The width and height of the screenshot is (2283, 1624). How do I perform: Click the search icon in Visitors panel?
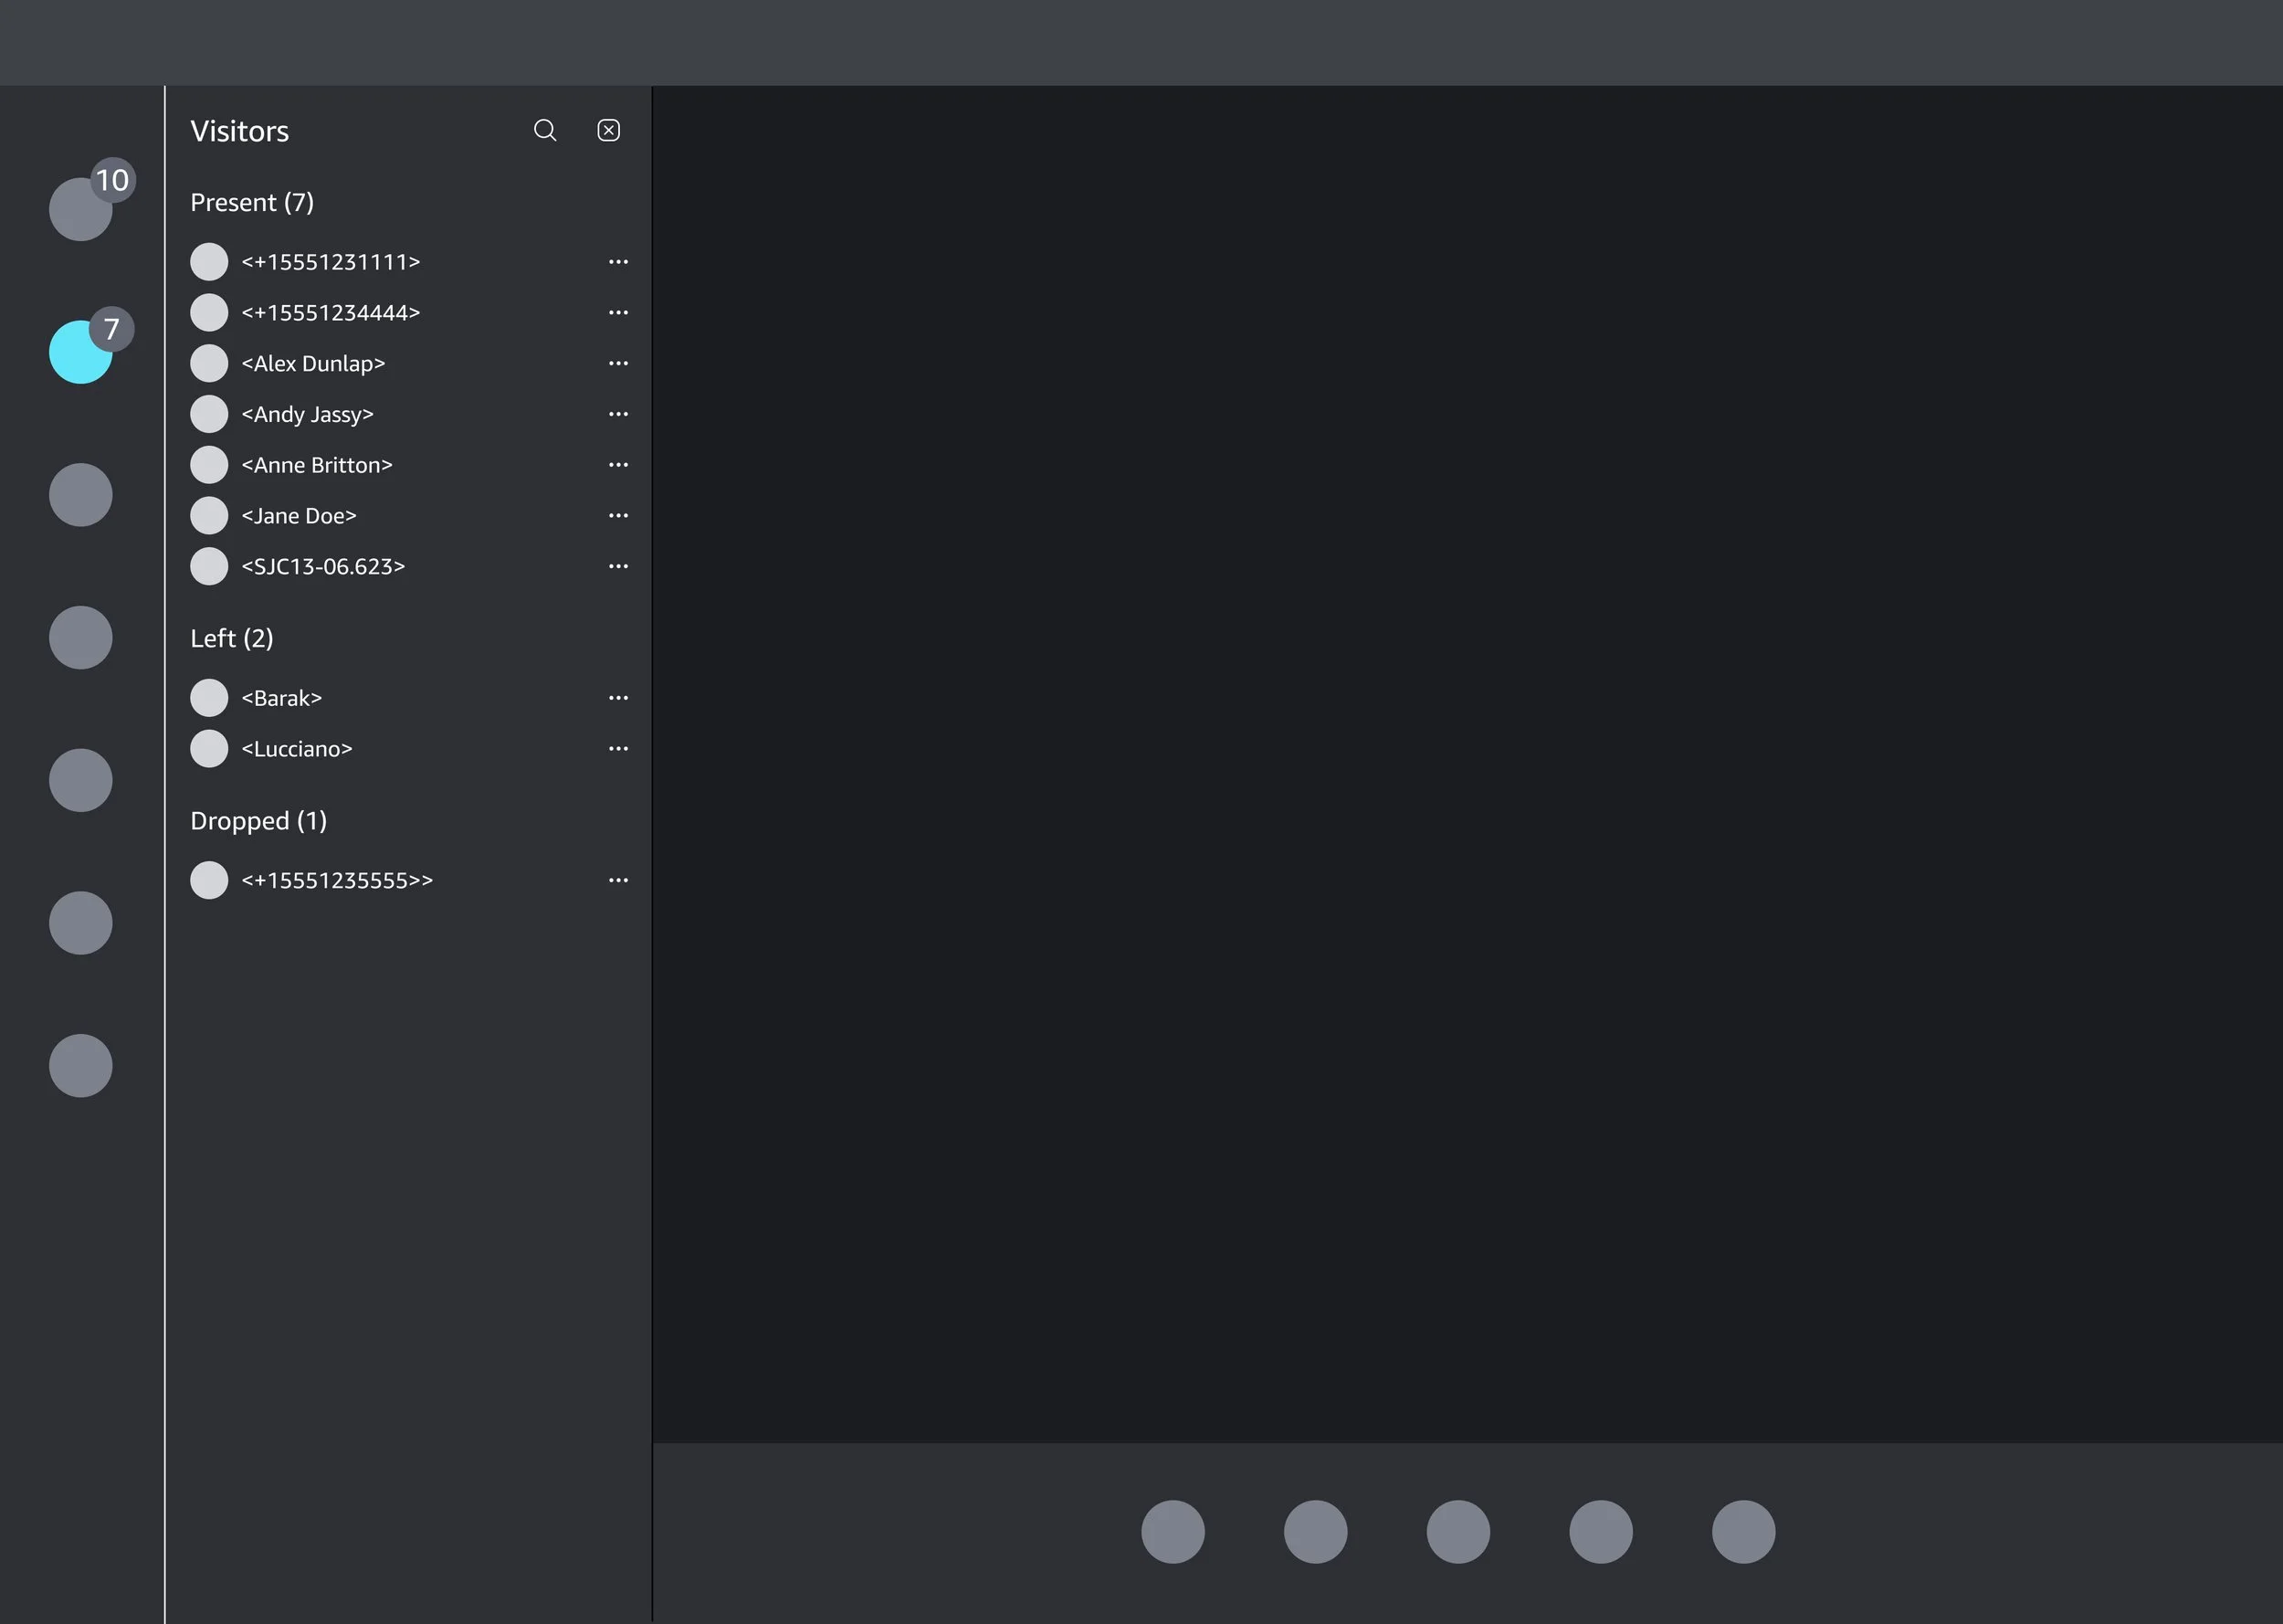(x=545, y=130)
